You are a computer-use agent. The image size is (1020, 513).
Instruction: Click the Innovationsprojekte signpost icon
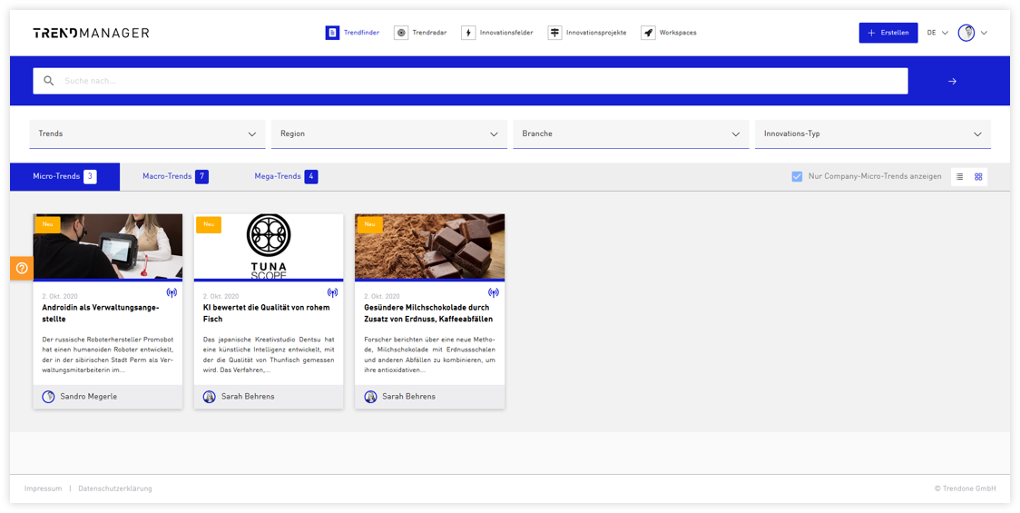pos(554,33)
